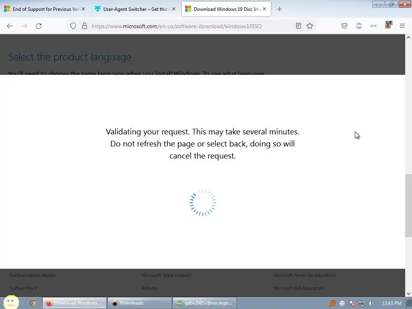Open the Action Center flag tray icon

click(352, 303)
